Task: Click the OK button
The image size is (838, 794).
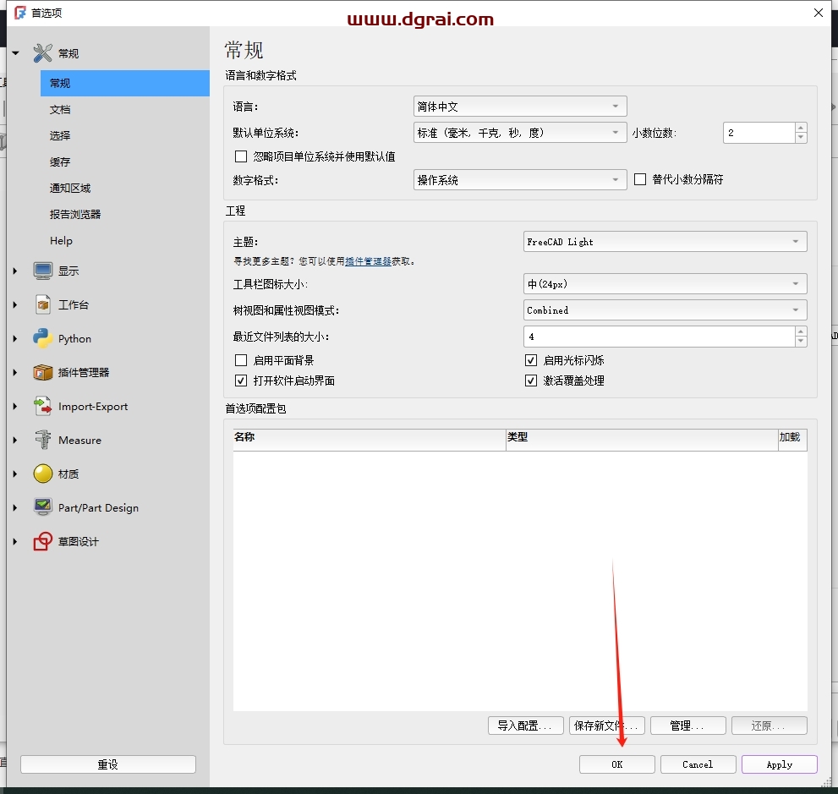Action: pos(616,764)
